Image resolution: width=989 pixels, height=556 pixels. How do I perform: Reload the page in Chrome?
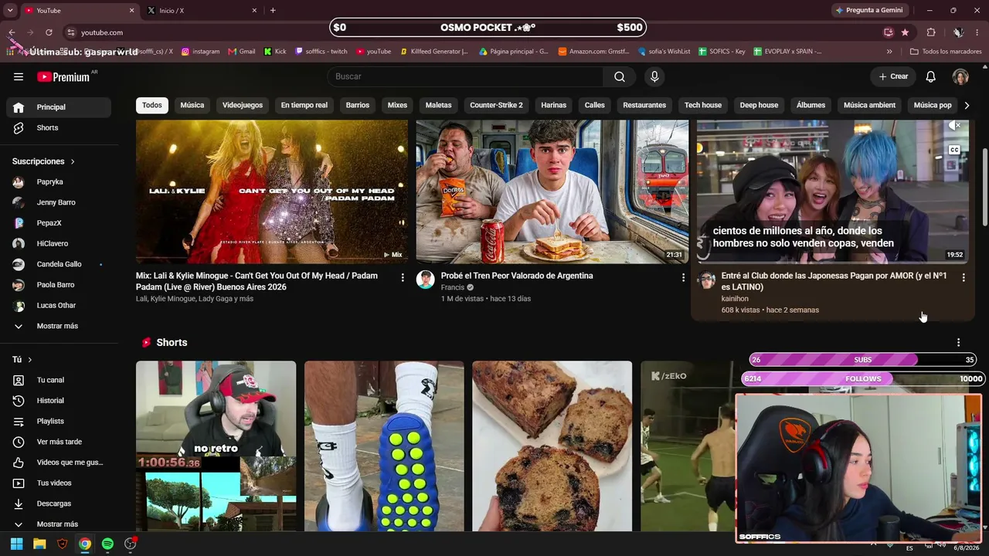tap(49, 32)
